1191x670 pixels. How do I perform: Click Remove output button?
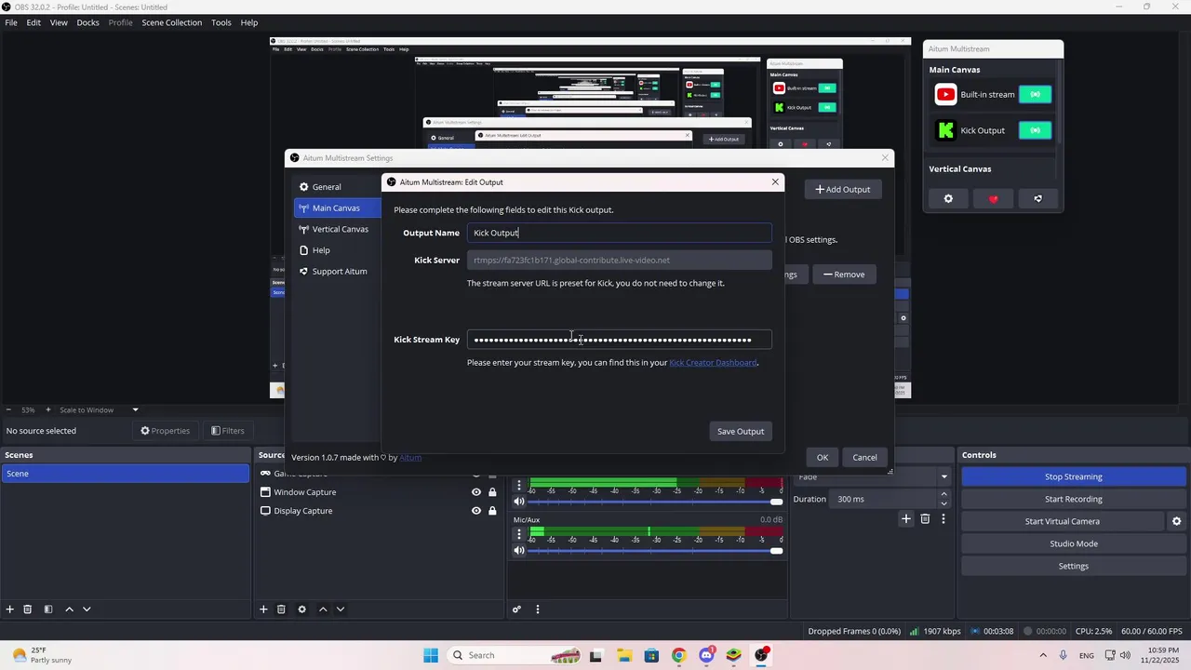click(844, 275)
